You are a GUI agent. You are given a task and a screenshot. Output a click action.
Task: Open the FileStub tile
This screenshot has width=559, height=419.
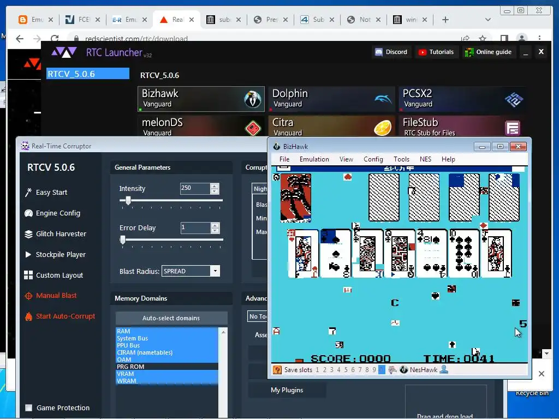pyautogui.click(x=462, y=126)
